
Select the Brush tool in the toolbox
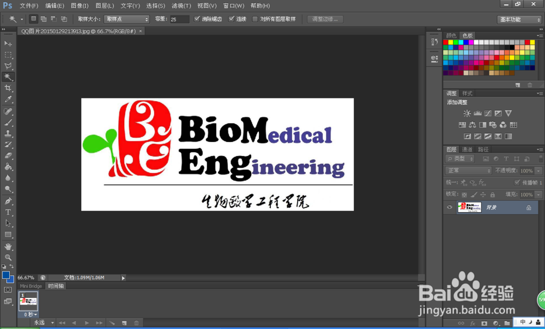click(8, 122)
